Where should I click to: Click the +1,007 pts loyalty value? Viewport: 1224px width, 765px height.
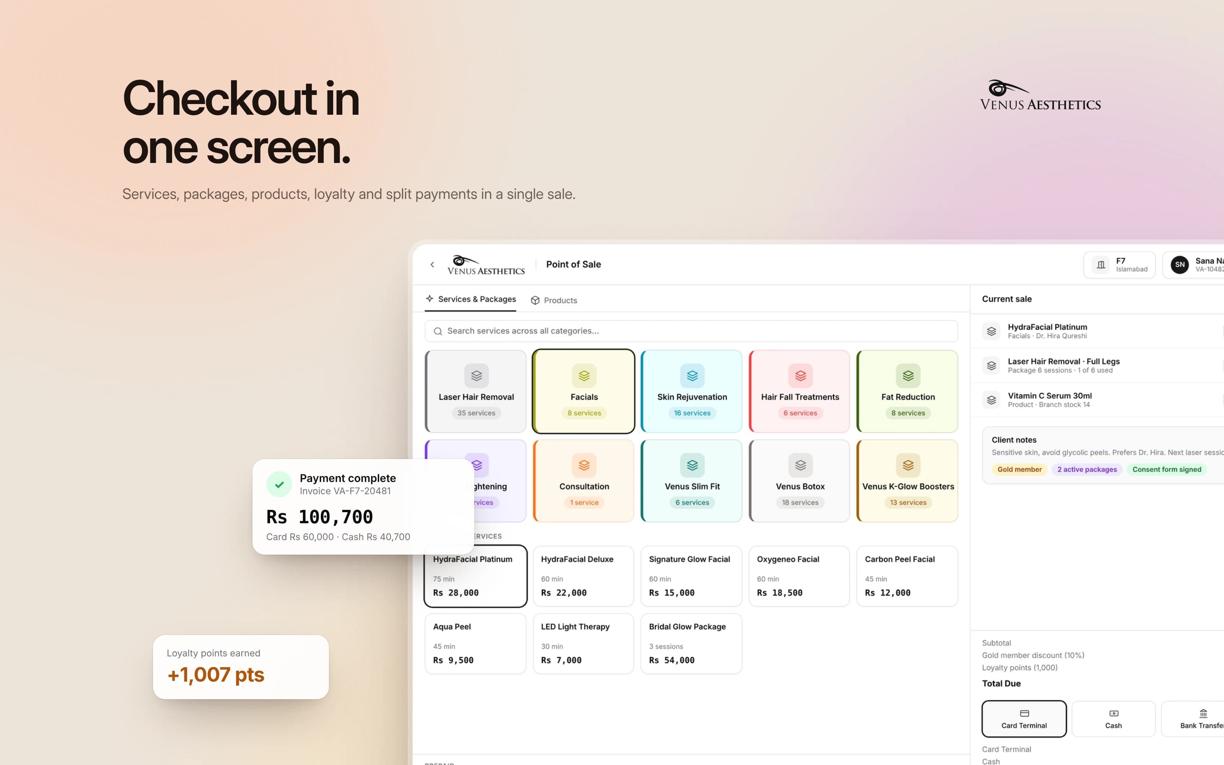pos(215,675)
